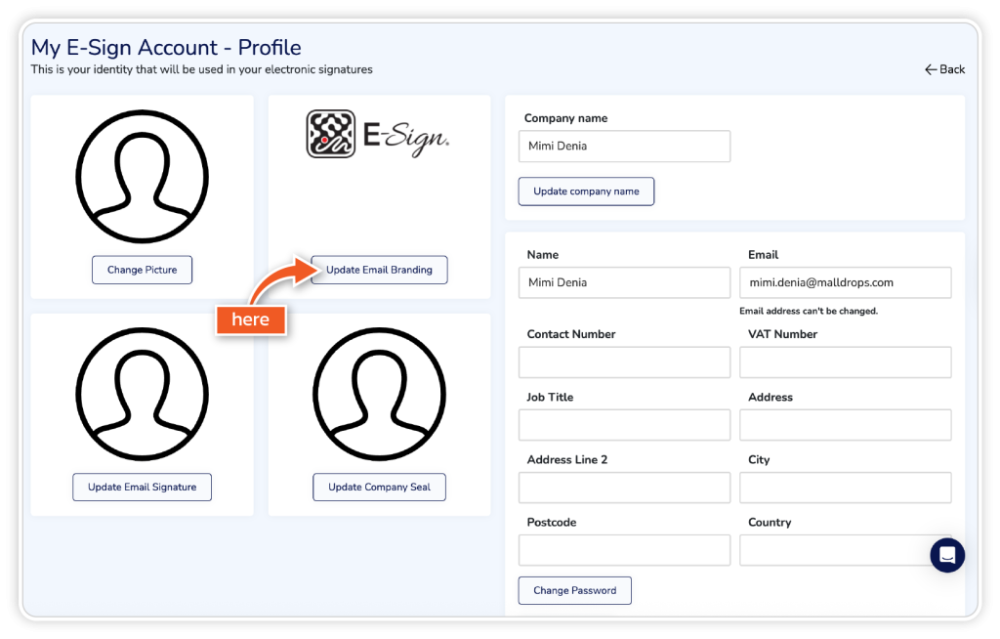Select the Postcode input field
Viewport: 1000px width, 639px height.
(624, 550)
